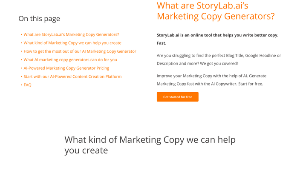Screen dimensions: 303x170
Task: Click the bullet point beside FAQ
Action: point(21,85)
